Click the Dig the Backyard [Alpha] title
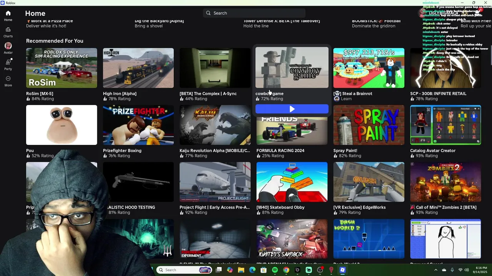The width and height of the screenshot is (492, 276). (x=159, y=21)
